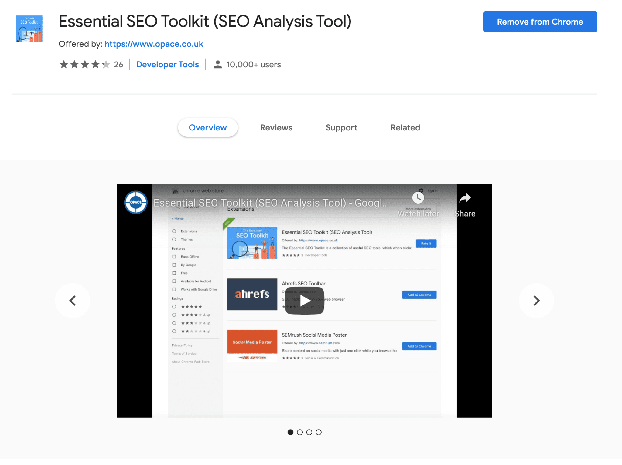Screen dimensions: 622x465
Task: Click Add to Chrome for Ahrefs SEO Toolbar
Action: 419,295
